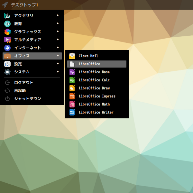Click the 設定 sliders icon
Image resolution: width=193 pixels, height=193 pixels.
coord(7,64)
